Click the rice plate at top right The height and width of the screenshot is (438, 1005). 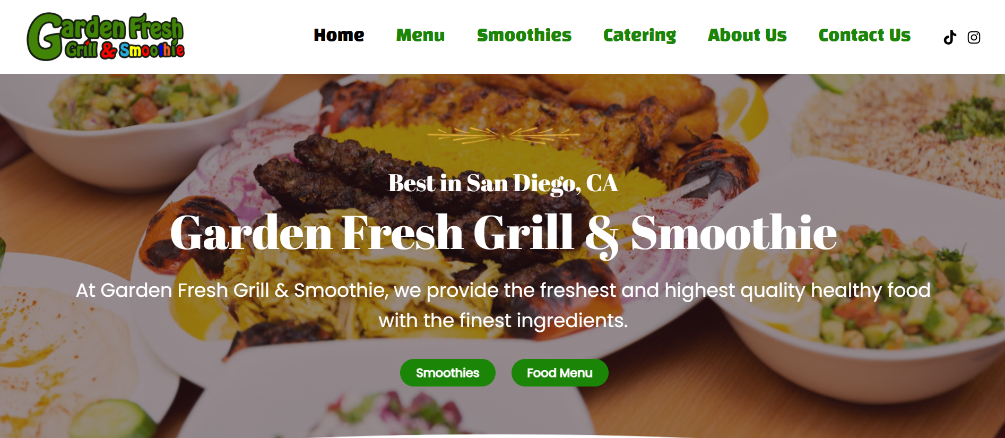tap(891, 127)
